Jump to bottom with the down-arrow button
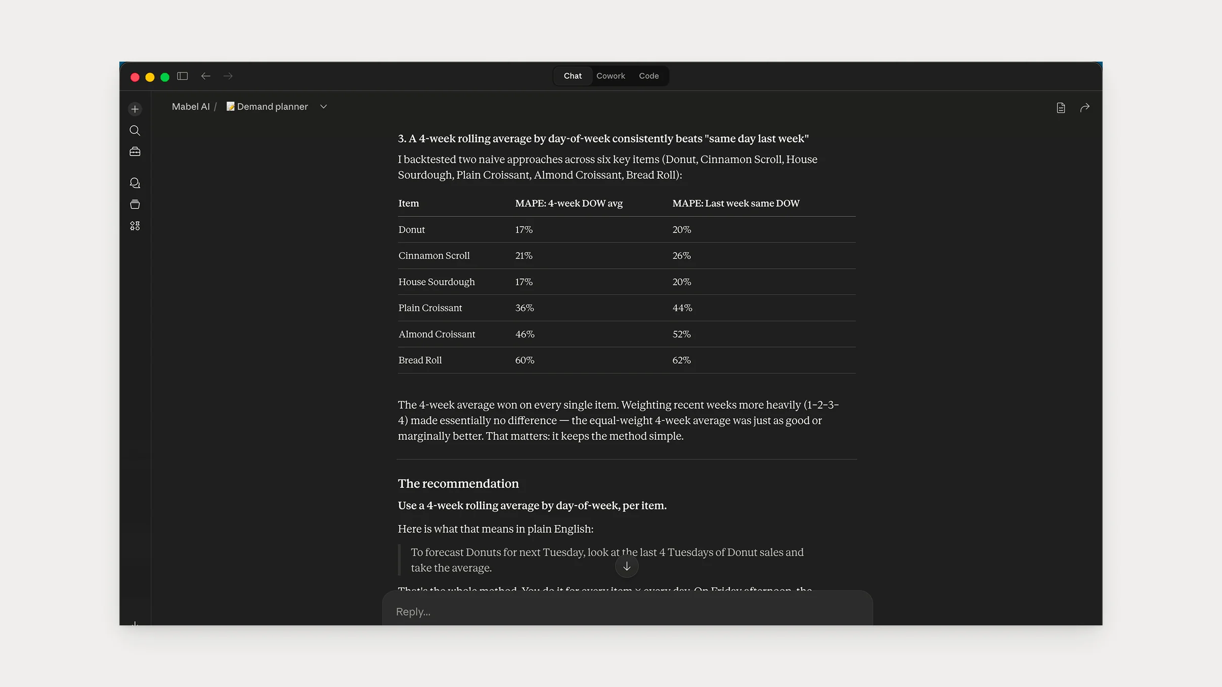The width and height of the screenshot is (1222, 687). click(627, 567)
